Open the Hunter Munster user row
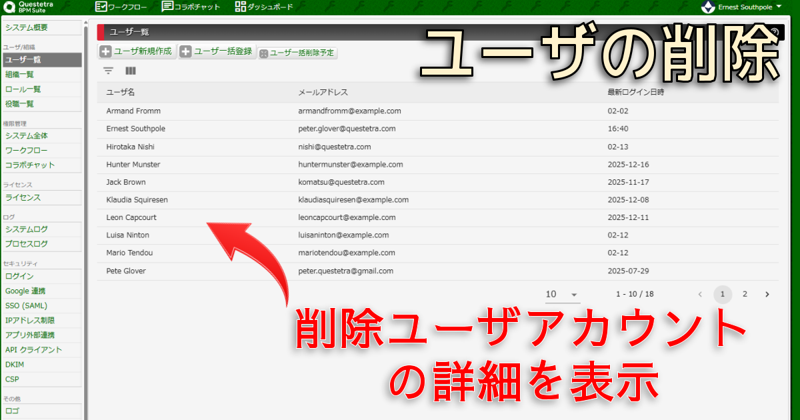800x420 pixels. (x=438, y=164)
